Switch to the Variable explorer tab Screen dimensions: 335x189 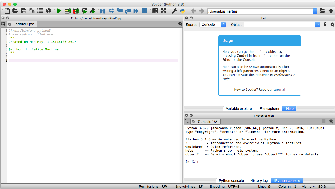tap(239, 109)
